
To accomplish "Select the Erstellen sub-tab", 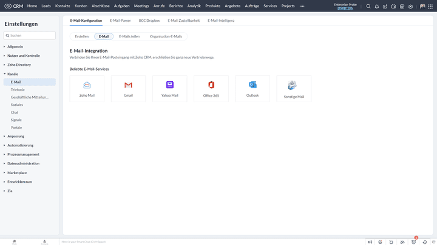I will (x=82, y=36).
